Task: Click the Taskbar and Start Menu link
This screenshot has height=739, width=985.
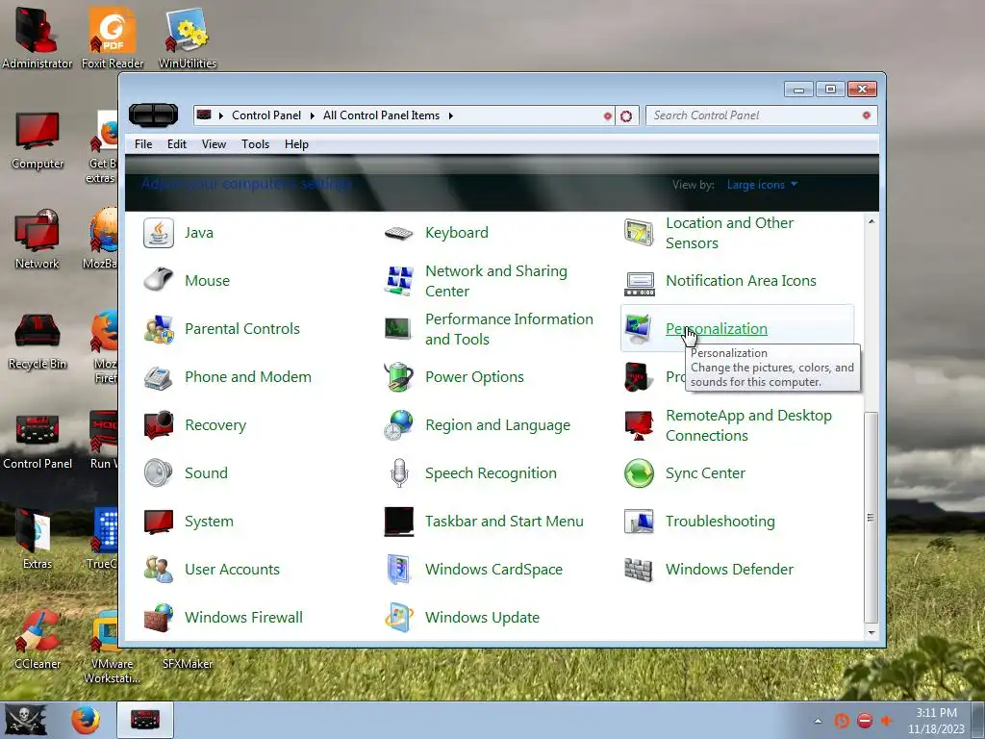Action: pos(504,522)
